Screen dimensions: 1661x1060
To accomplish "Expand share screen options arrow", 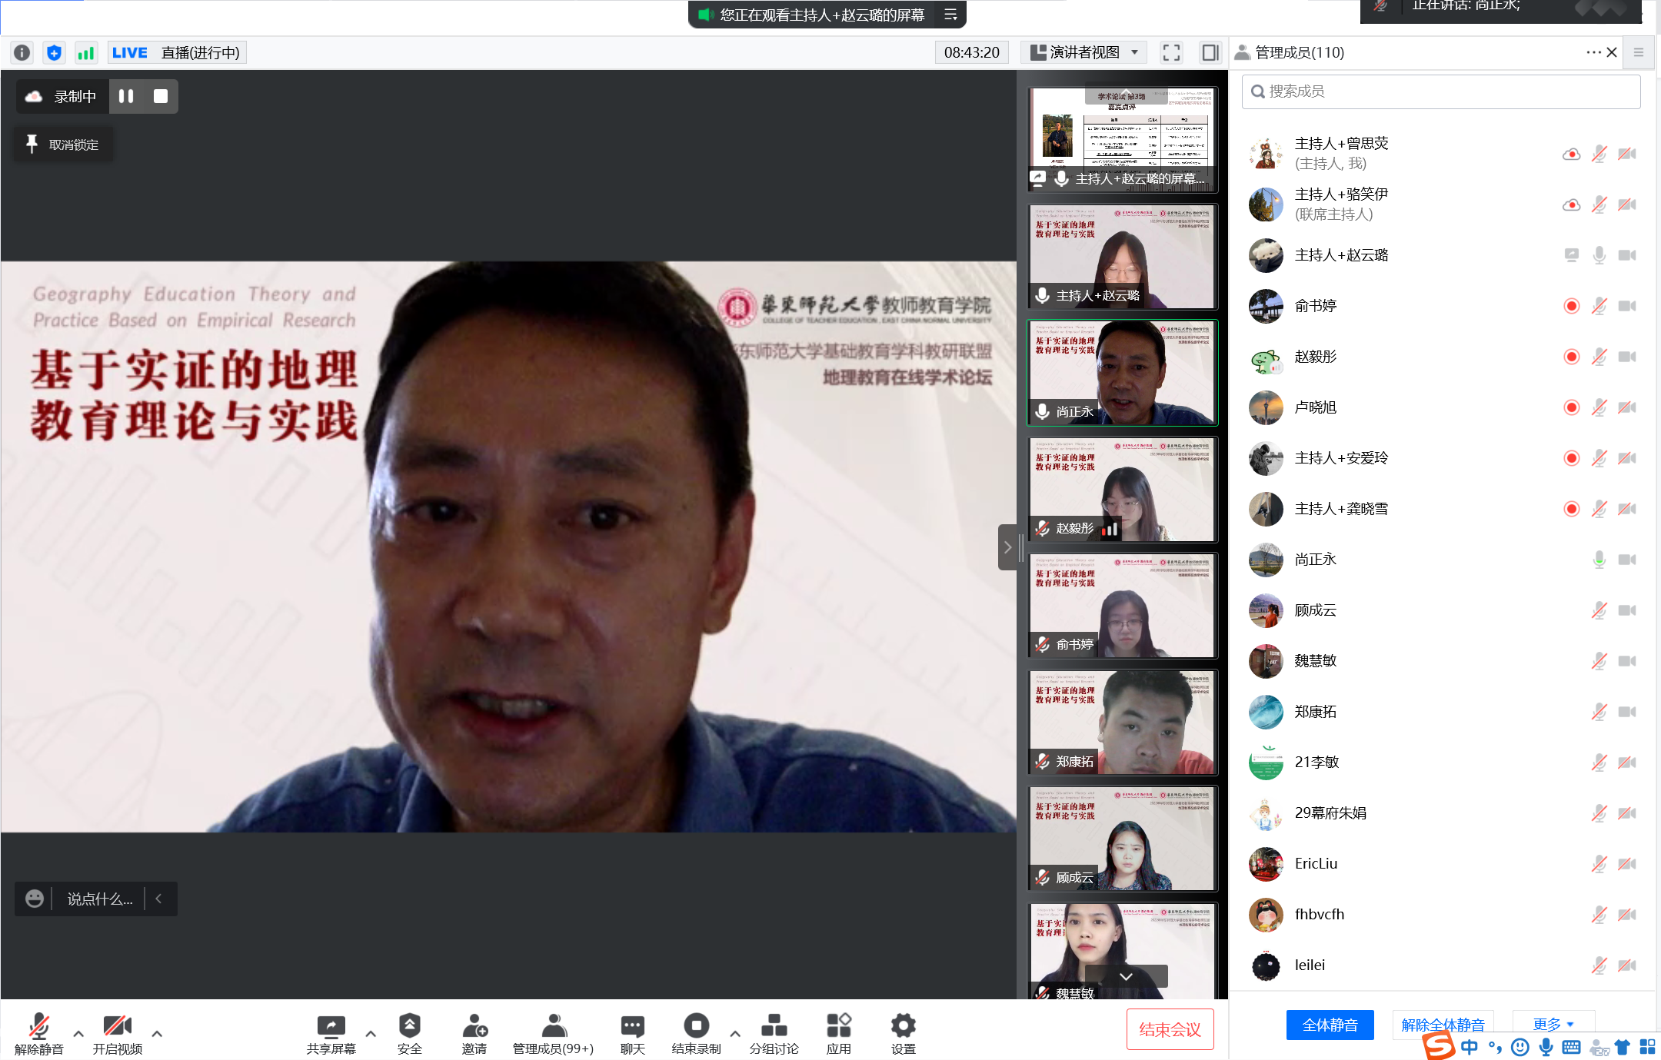I will pos(371,1034).
